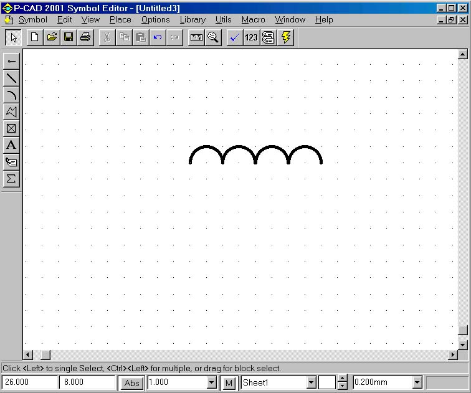Click the horizontal scrollbar left arrow
The height and width of the screenshot is (393, 471).
(28, 355)
